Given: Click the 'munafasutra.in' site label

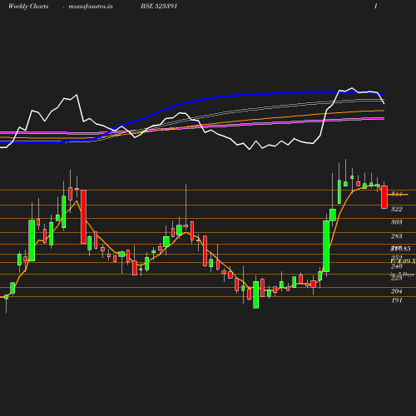Looking at the screenshot, I should (91, 7).
